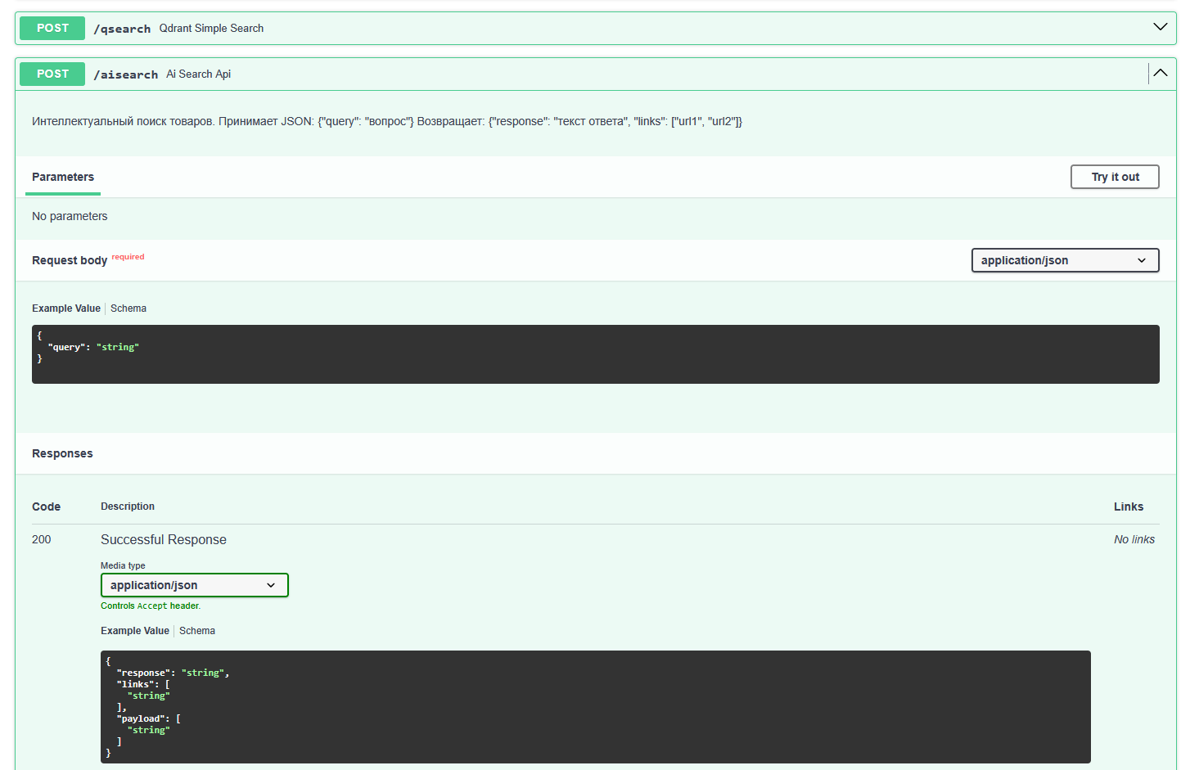This screenshot has height=770, width=1190.
Task: Select request body Example Value tab
Action: (66, 308)
